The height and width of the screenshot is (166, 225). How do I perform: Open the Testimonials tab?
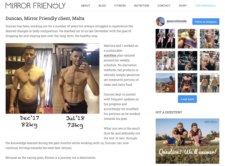205,6
